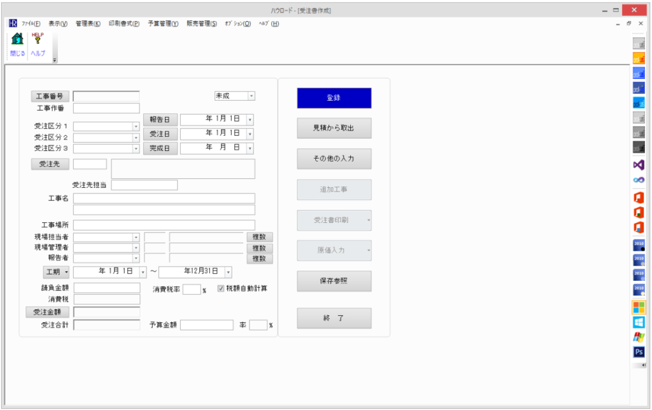Expand the 未成 status dropdown
The width and height of the screenshot is (652, 410).
(x=251, y=96)
